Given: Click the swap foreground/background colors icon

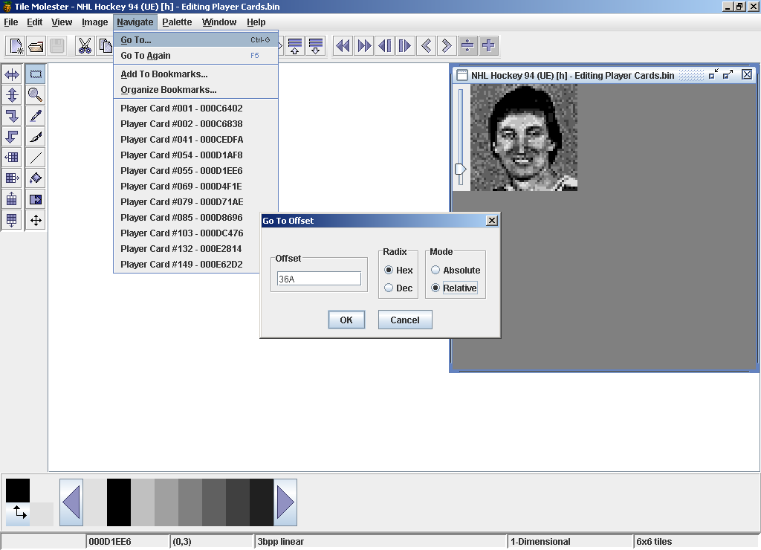Looking at the screenshot, I should coord(18,513).
